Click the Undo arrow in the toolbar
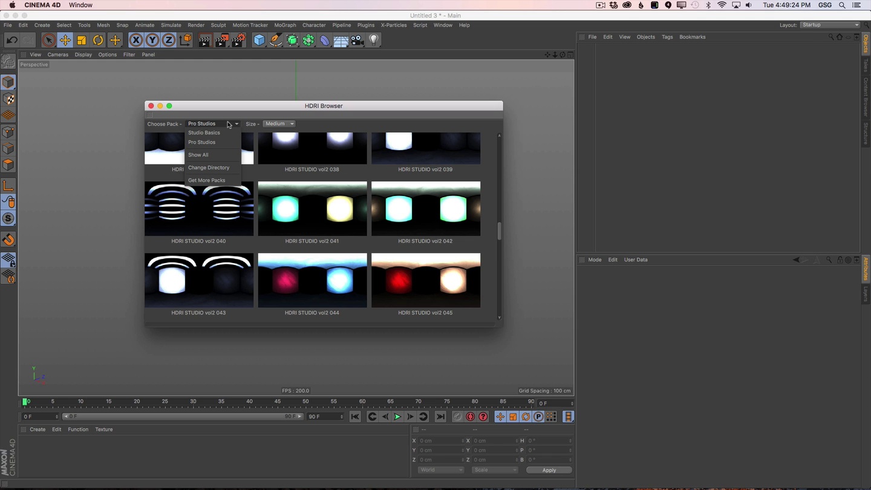Viewport: 871px width, 490px height. (x=11, y=40)
